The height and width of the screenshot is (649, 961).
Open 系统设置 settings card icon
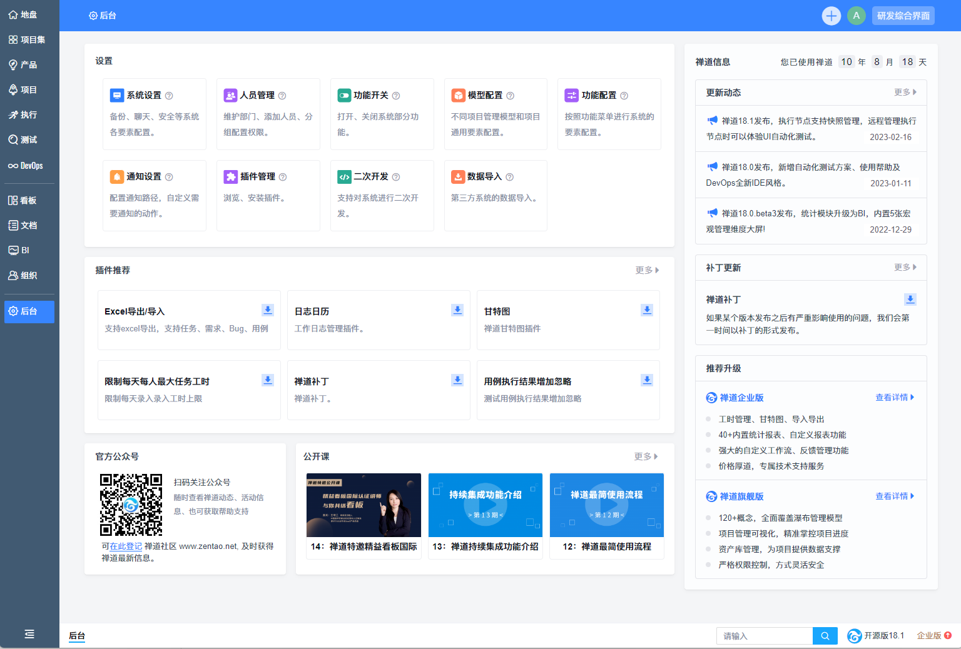[116, 95]
